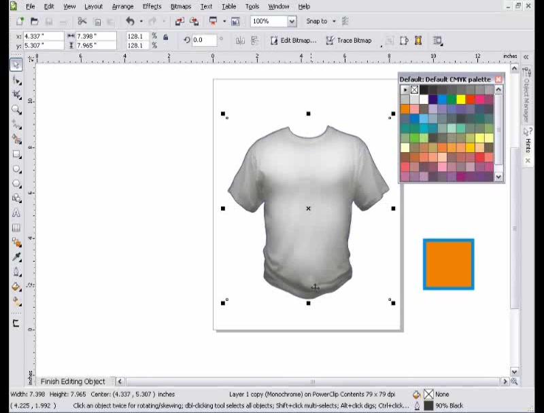Open the zoom level dropdown

click(292, 21)
